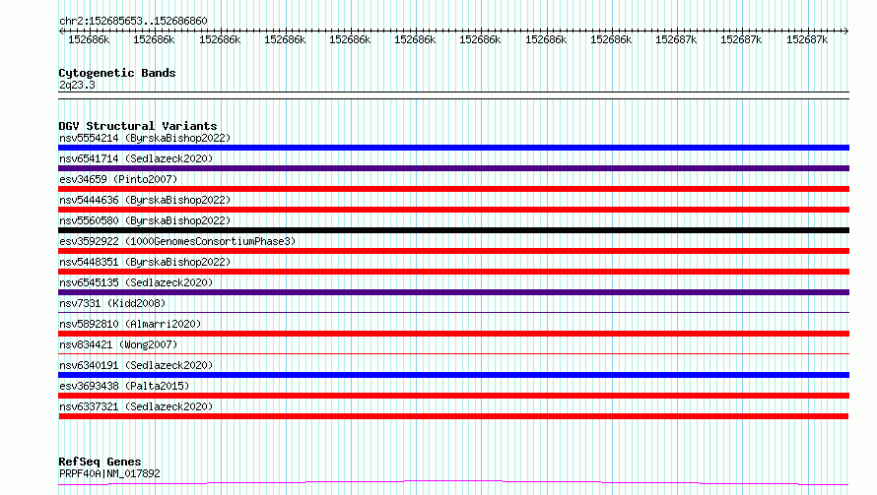Open esv3592922 (1000GenomesConsortiumPhase3) label
Viewport: 877px width, 495px height.
click(x=177, y=241)
